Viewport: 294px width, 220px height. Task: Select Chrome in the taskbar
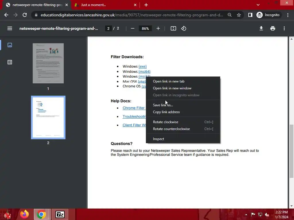(41, 214)
